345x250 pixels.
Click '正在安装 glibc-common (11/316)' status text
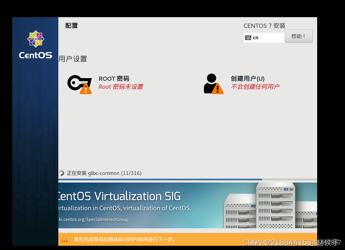point(104,173)
